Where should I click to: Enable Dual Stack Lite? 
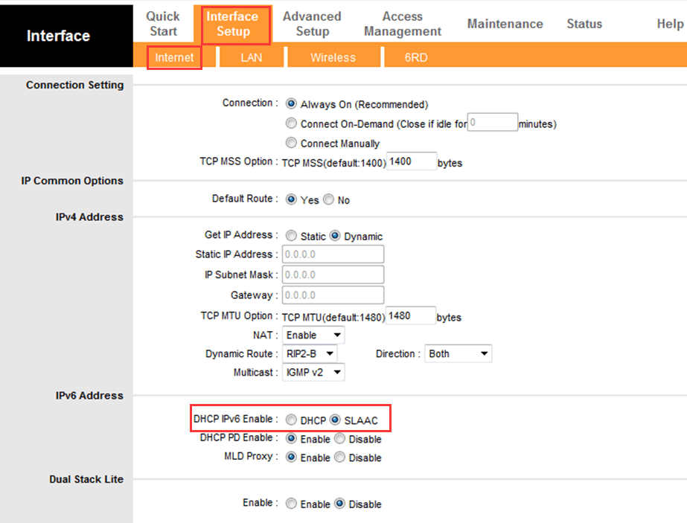[291, 504]
